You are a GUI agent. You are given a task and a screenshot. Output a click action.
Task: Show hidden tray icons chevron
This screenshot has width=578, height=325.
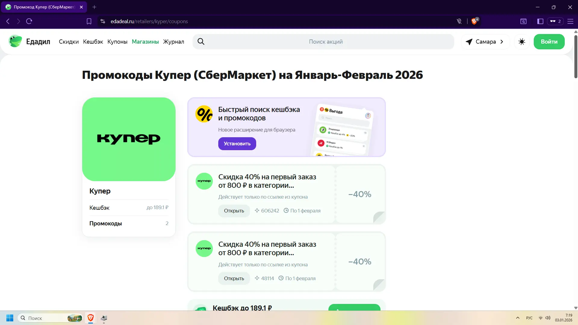pyautogui.click(x=517, y=318)
